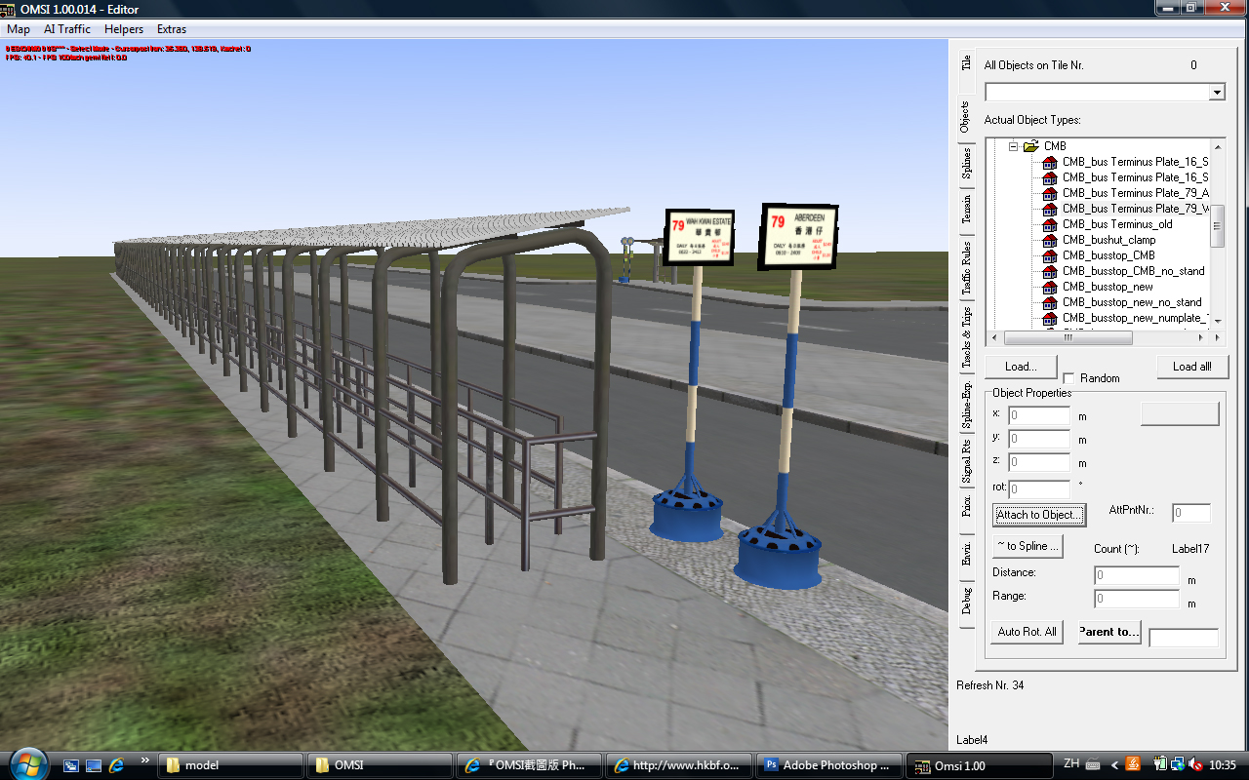
Task: Click the Attach to Object... button
Action: (1039, 515)
